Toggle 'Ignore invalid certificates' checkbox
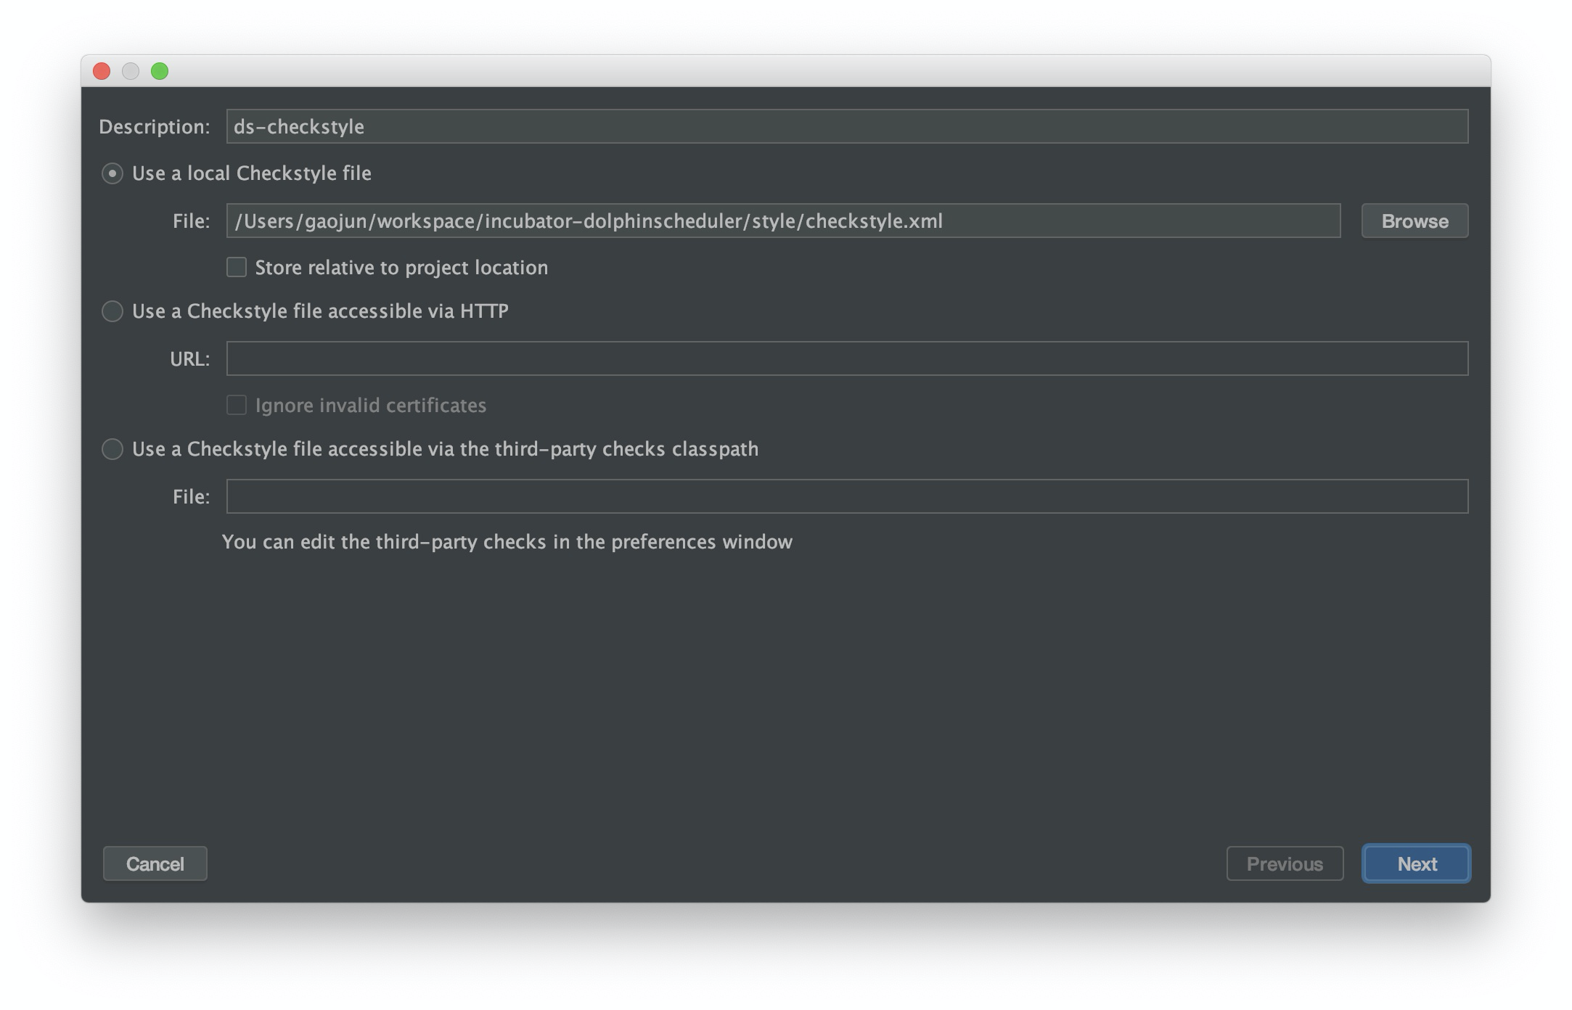1572x1010 pixels. (237, 405)
